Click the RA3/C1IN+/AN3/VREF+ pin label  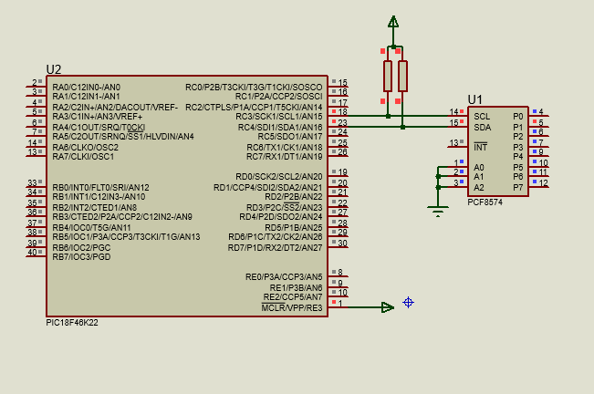click(98, 117)
